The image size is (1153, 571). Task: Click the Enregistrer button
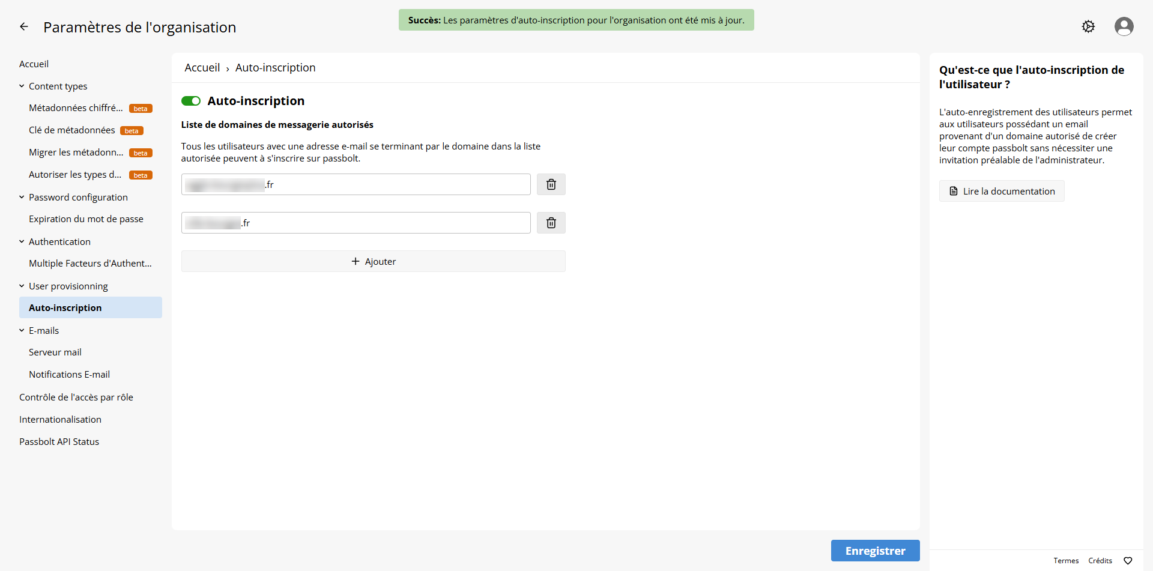click(875, 551)
